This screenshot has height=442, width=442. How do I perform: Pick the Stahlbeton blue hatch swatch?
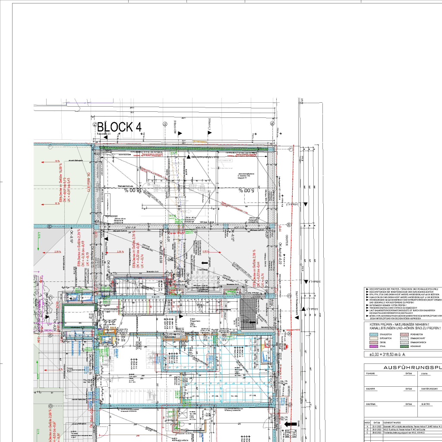tap(374, 334)
